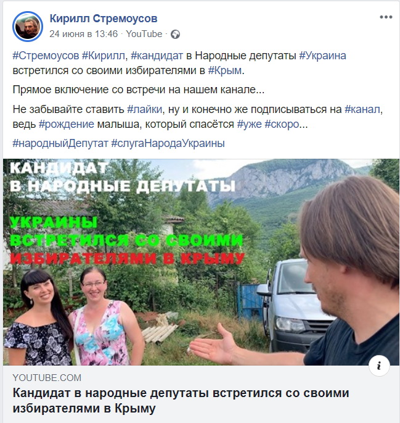Open the #Стремоусов hashtag
This screenshot has height=423, width=400.
[x=46, y=56]
